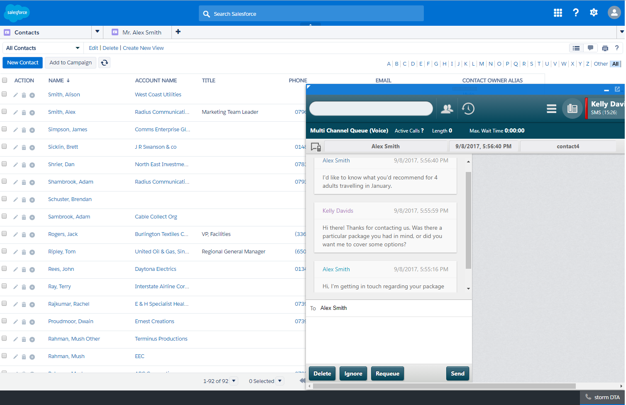Image resolution: width=626 pixels, height=405 pixels.
Task: Click the SMS message text area
Action: (389, 340)
